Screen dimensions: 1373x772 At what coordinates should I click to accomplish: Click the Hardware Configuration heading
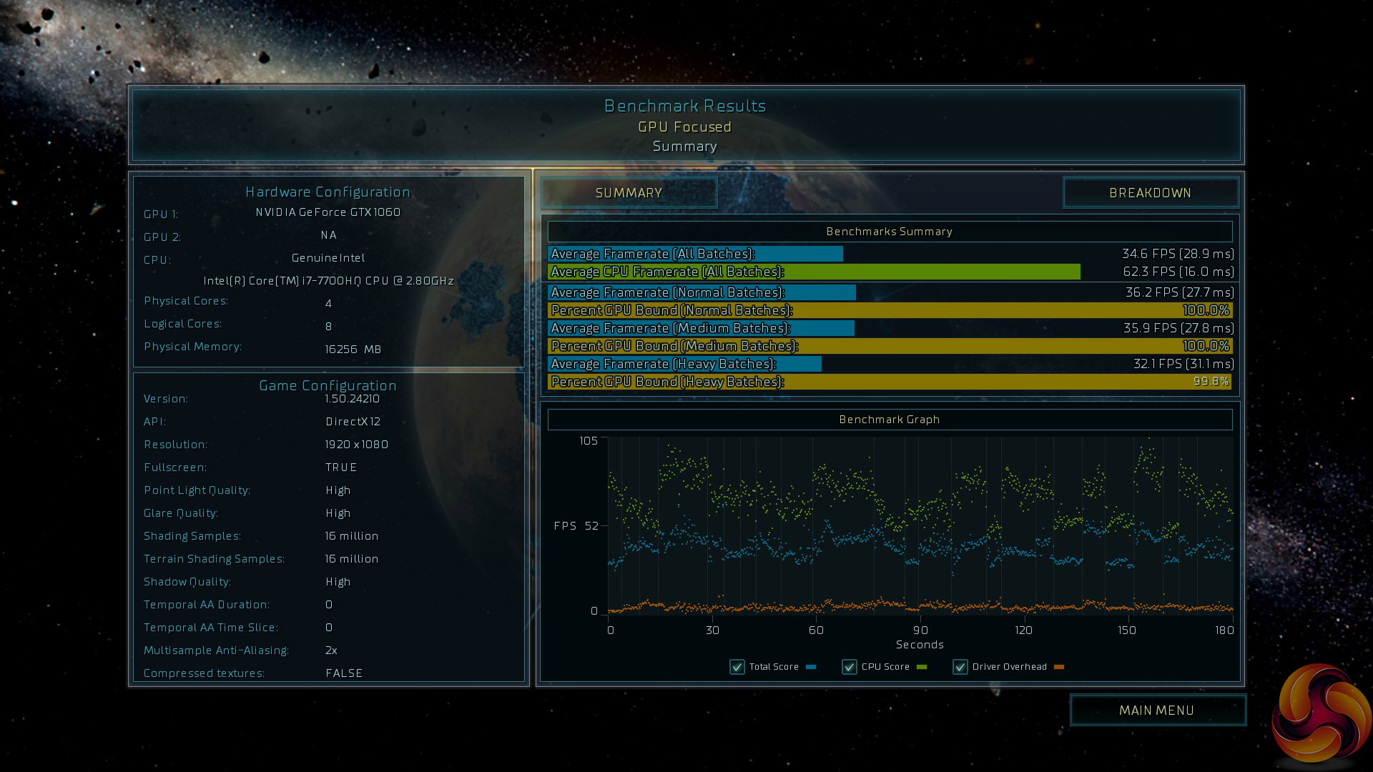[x=328, y=192]
